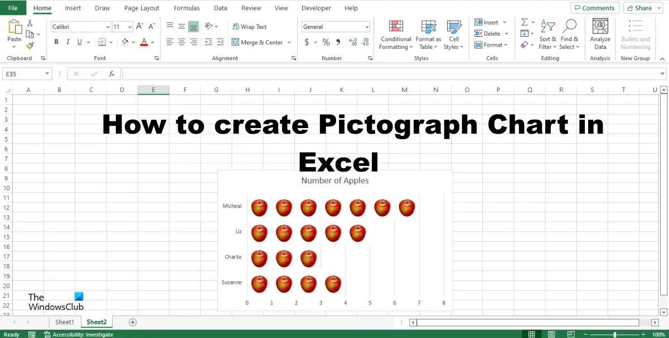Click the AutoSum sigma icon
669x338 pixels.
pyautogui.click(x=525, y=22)
